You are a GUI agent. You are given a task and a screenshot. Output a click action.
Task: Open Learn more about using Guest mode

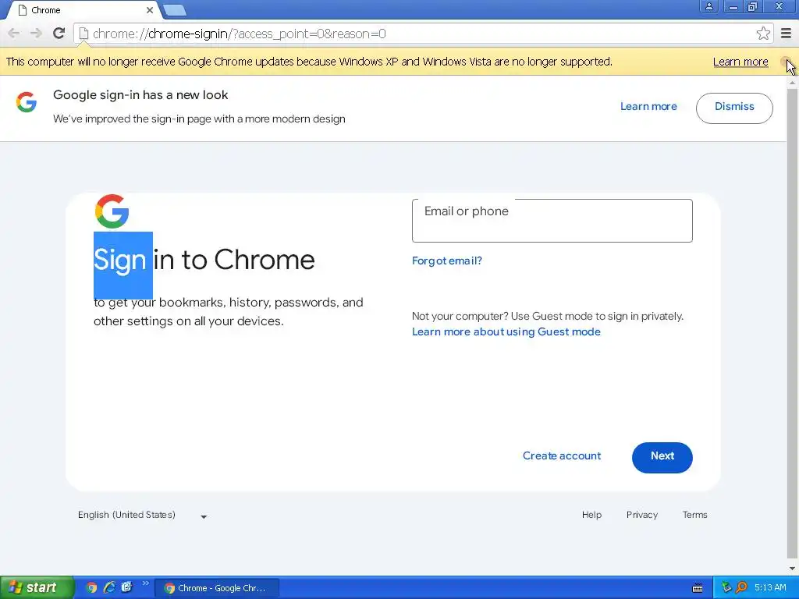click(x=506, y=331)
